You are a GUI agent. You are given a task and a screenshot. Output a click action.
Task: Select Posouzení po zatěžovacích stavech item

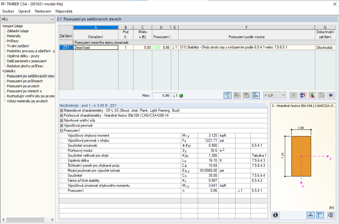tap(31, 76)
